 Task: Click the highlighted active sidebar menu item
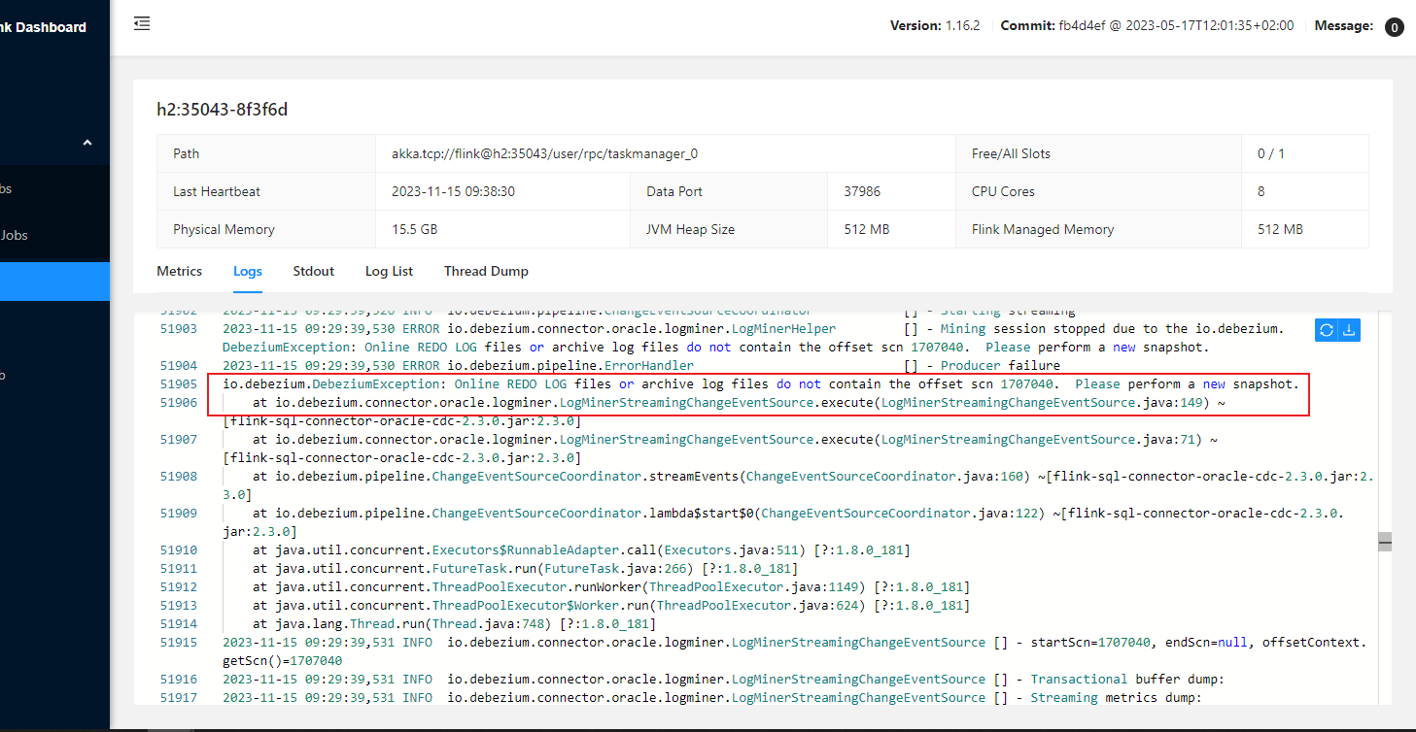(54, 282)
